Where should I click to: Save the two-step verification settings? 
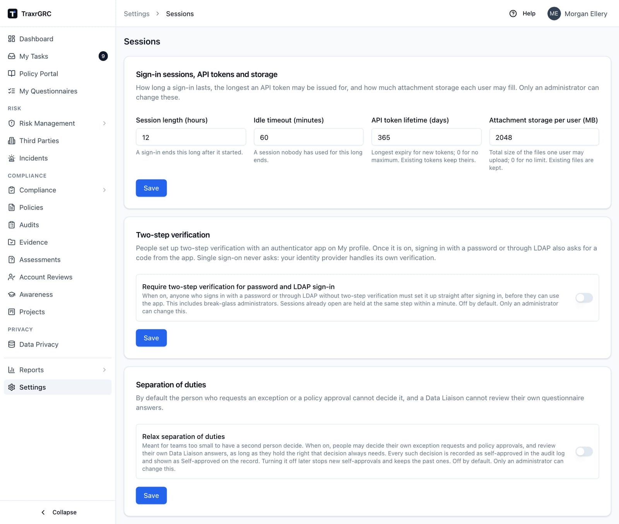point(151,338)
